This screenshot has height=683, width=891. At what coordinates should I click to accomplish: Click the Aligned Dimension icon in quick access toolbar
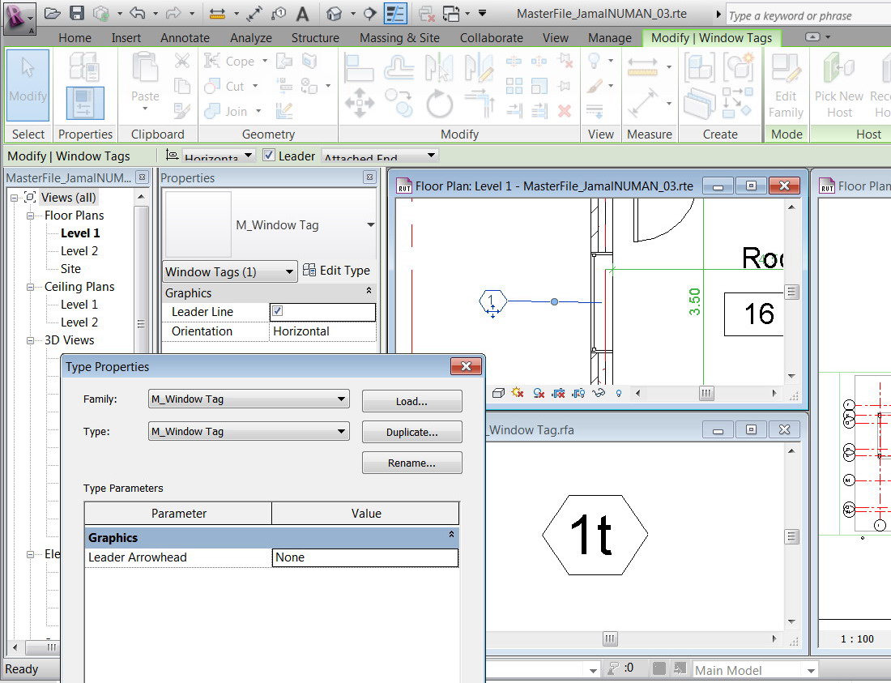(254, 14)
